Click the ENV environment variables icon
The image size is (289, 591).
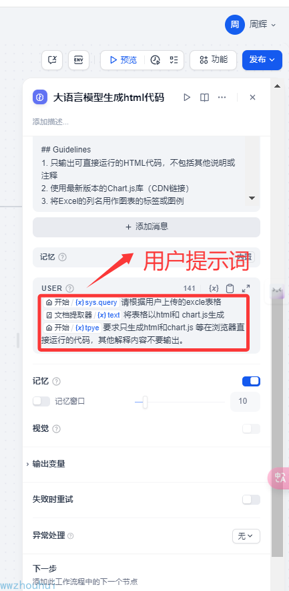tap(79, 60)
